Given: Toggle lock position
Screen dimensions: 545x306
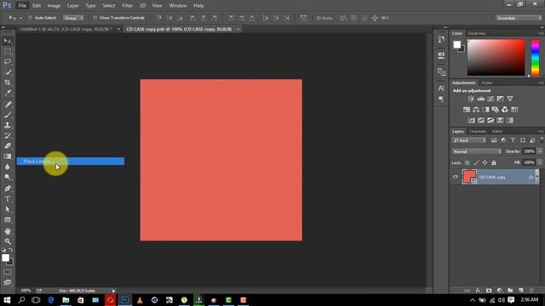Looking at the screenshot, I should (485, 162).
